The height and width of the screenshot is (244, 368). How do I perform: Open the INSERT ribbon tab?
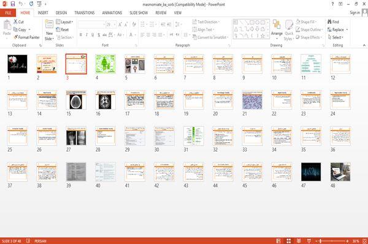(x=43, y=13)
